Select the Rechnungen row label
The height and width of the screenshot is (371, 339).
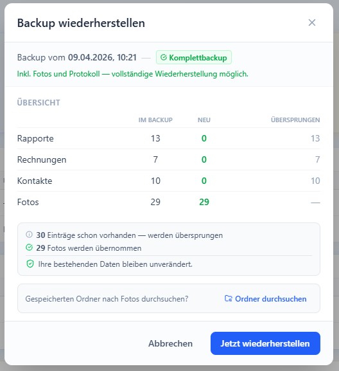(x=42, y=159)
